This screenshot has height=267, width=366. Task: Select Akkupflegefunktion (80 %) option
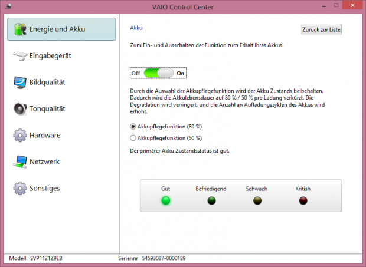[132, 126]
